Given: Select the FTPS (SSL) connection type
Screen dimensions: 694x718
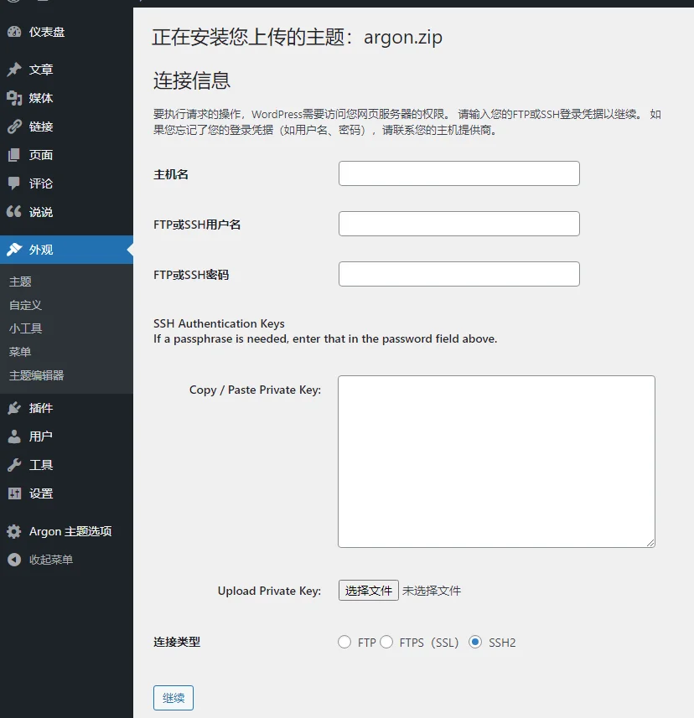Looking at the screenshot, I should pyautogui.click(x=386, y=641).
